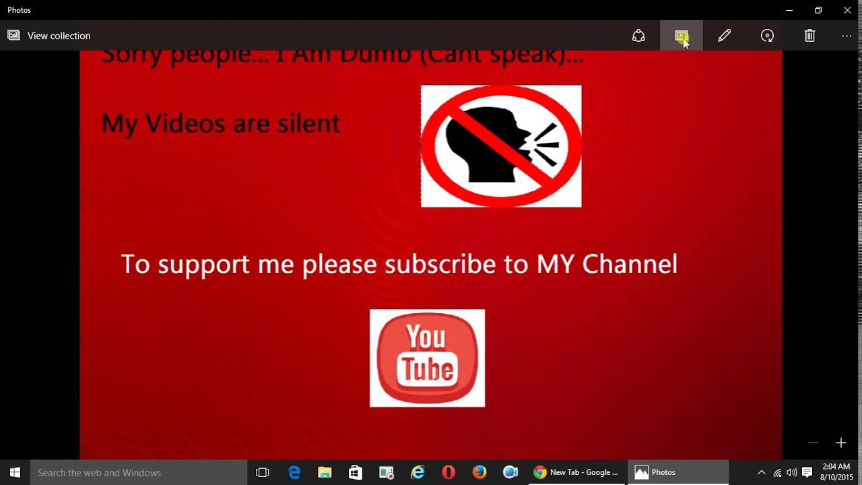Launch Internet Explorer from the taskbar
The height and width of the screenshot is (485, 862).
(418, 472)
